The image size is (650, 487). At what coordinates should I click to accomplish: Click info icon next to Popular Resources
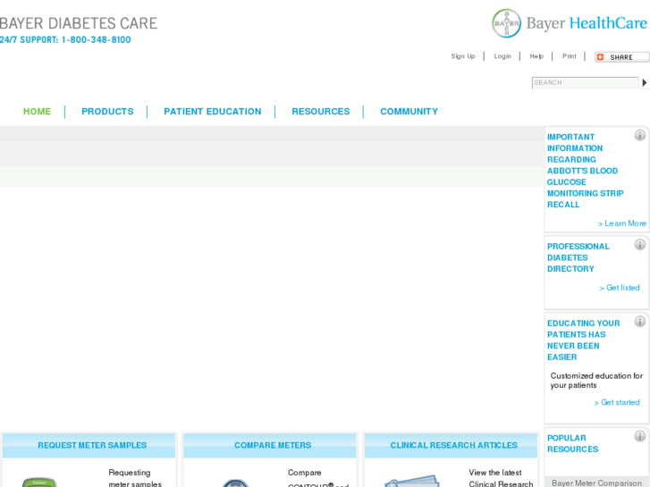tap(639, 436)
